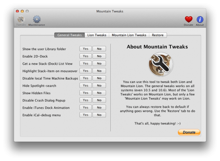Click the yellow Donate button
This screenshot has height=161, width=220.
tap(189, 132)
